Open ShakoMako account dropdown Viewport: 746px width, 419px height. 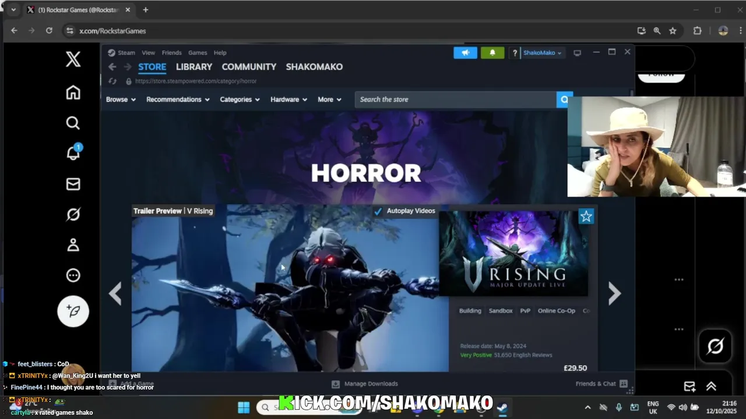click(x=542, y=53)
